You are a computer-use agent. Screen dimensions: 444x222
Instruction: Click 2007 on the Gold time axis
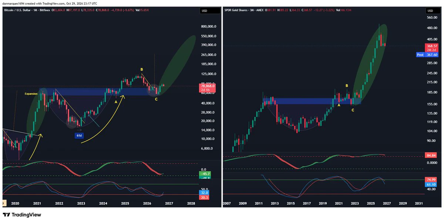point(227,203)
